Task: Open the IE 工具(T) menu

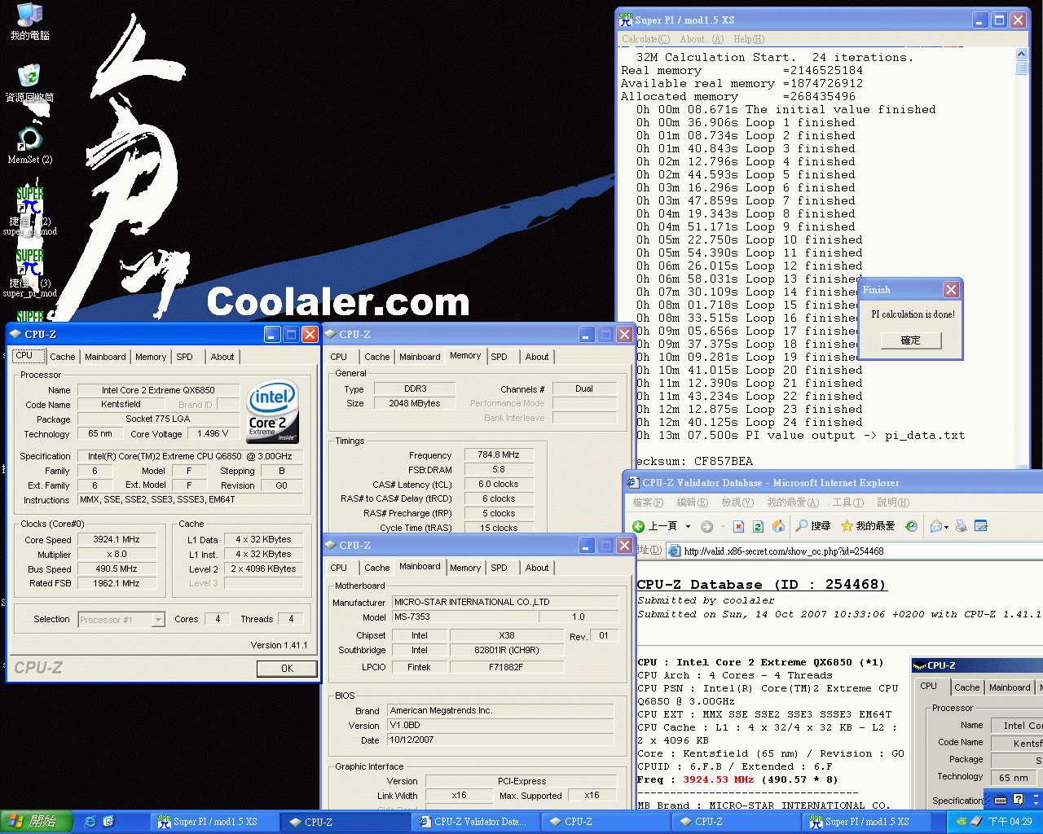Action: [x=848, y=503]
